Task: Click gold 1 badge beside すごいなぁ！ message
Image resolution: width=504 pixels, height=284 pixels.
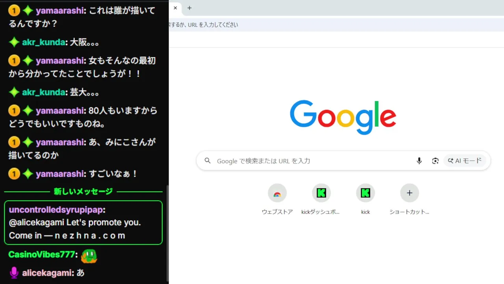Action: tap(14, 174)
